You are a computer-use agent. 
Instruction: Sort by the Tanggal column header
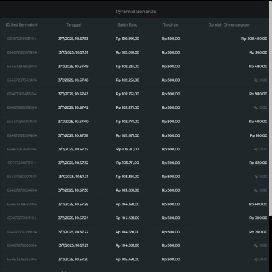pos(73,24)
